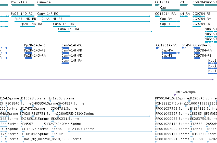Select protein CG13014-PA
217x143 pixels.
pyautogui.click(x=158, y=48)
